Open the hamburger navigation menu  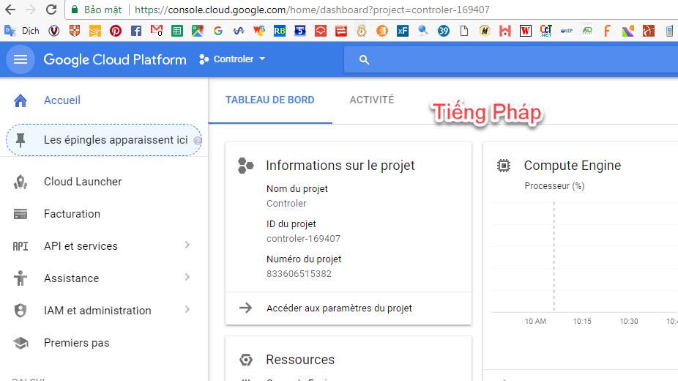click(21, 59)
